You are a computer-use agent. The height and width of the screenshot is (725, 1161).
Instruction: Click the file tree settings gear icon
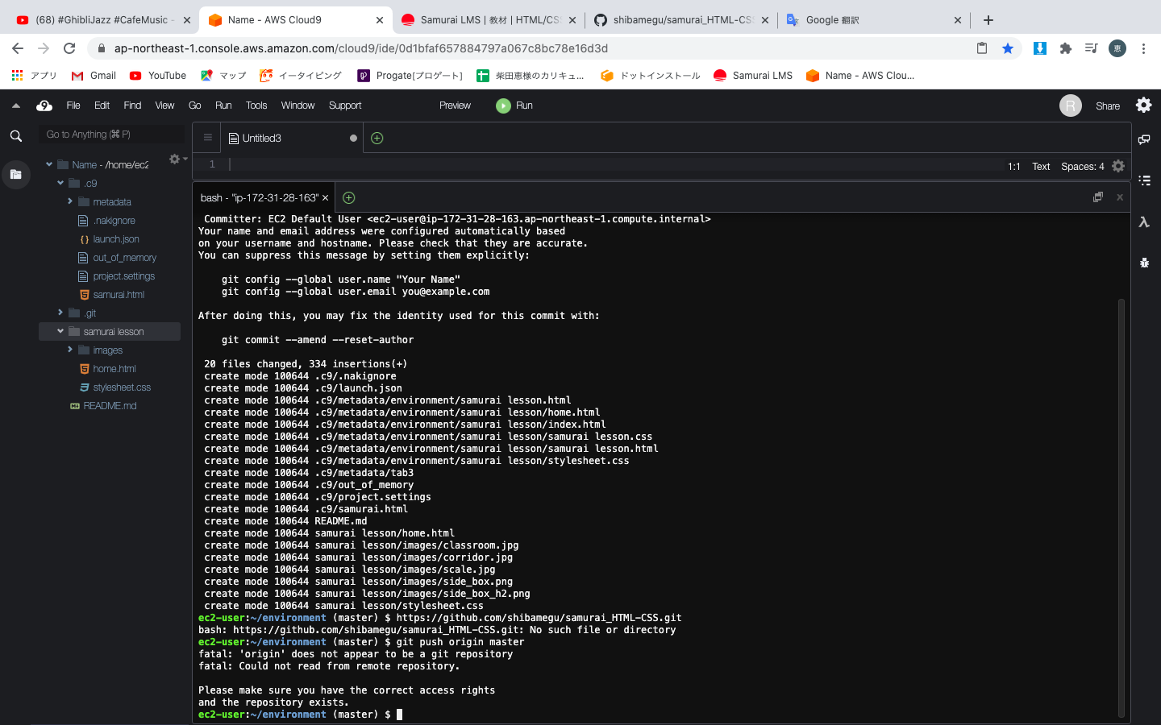(173, 159)
